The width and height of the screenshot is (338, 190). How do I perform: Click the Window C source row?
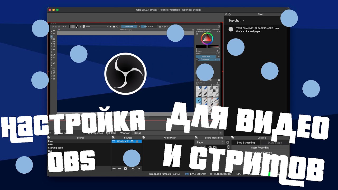127,141
